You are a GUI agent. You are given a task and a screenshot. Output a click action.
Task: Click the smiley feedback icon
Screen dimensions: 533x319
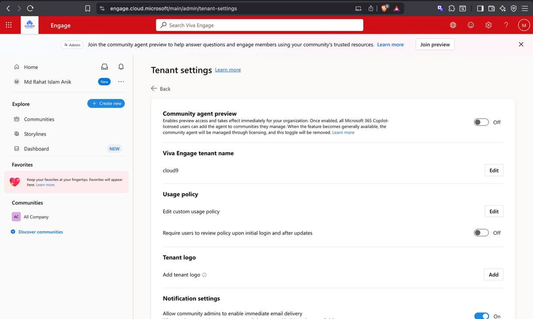click(471, 25)
